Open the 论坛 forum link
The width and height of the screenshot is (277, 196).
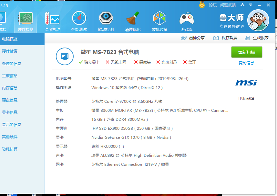click(213, 5)
